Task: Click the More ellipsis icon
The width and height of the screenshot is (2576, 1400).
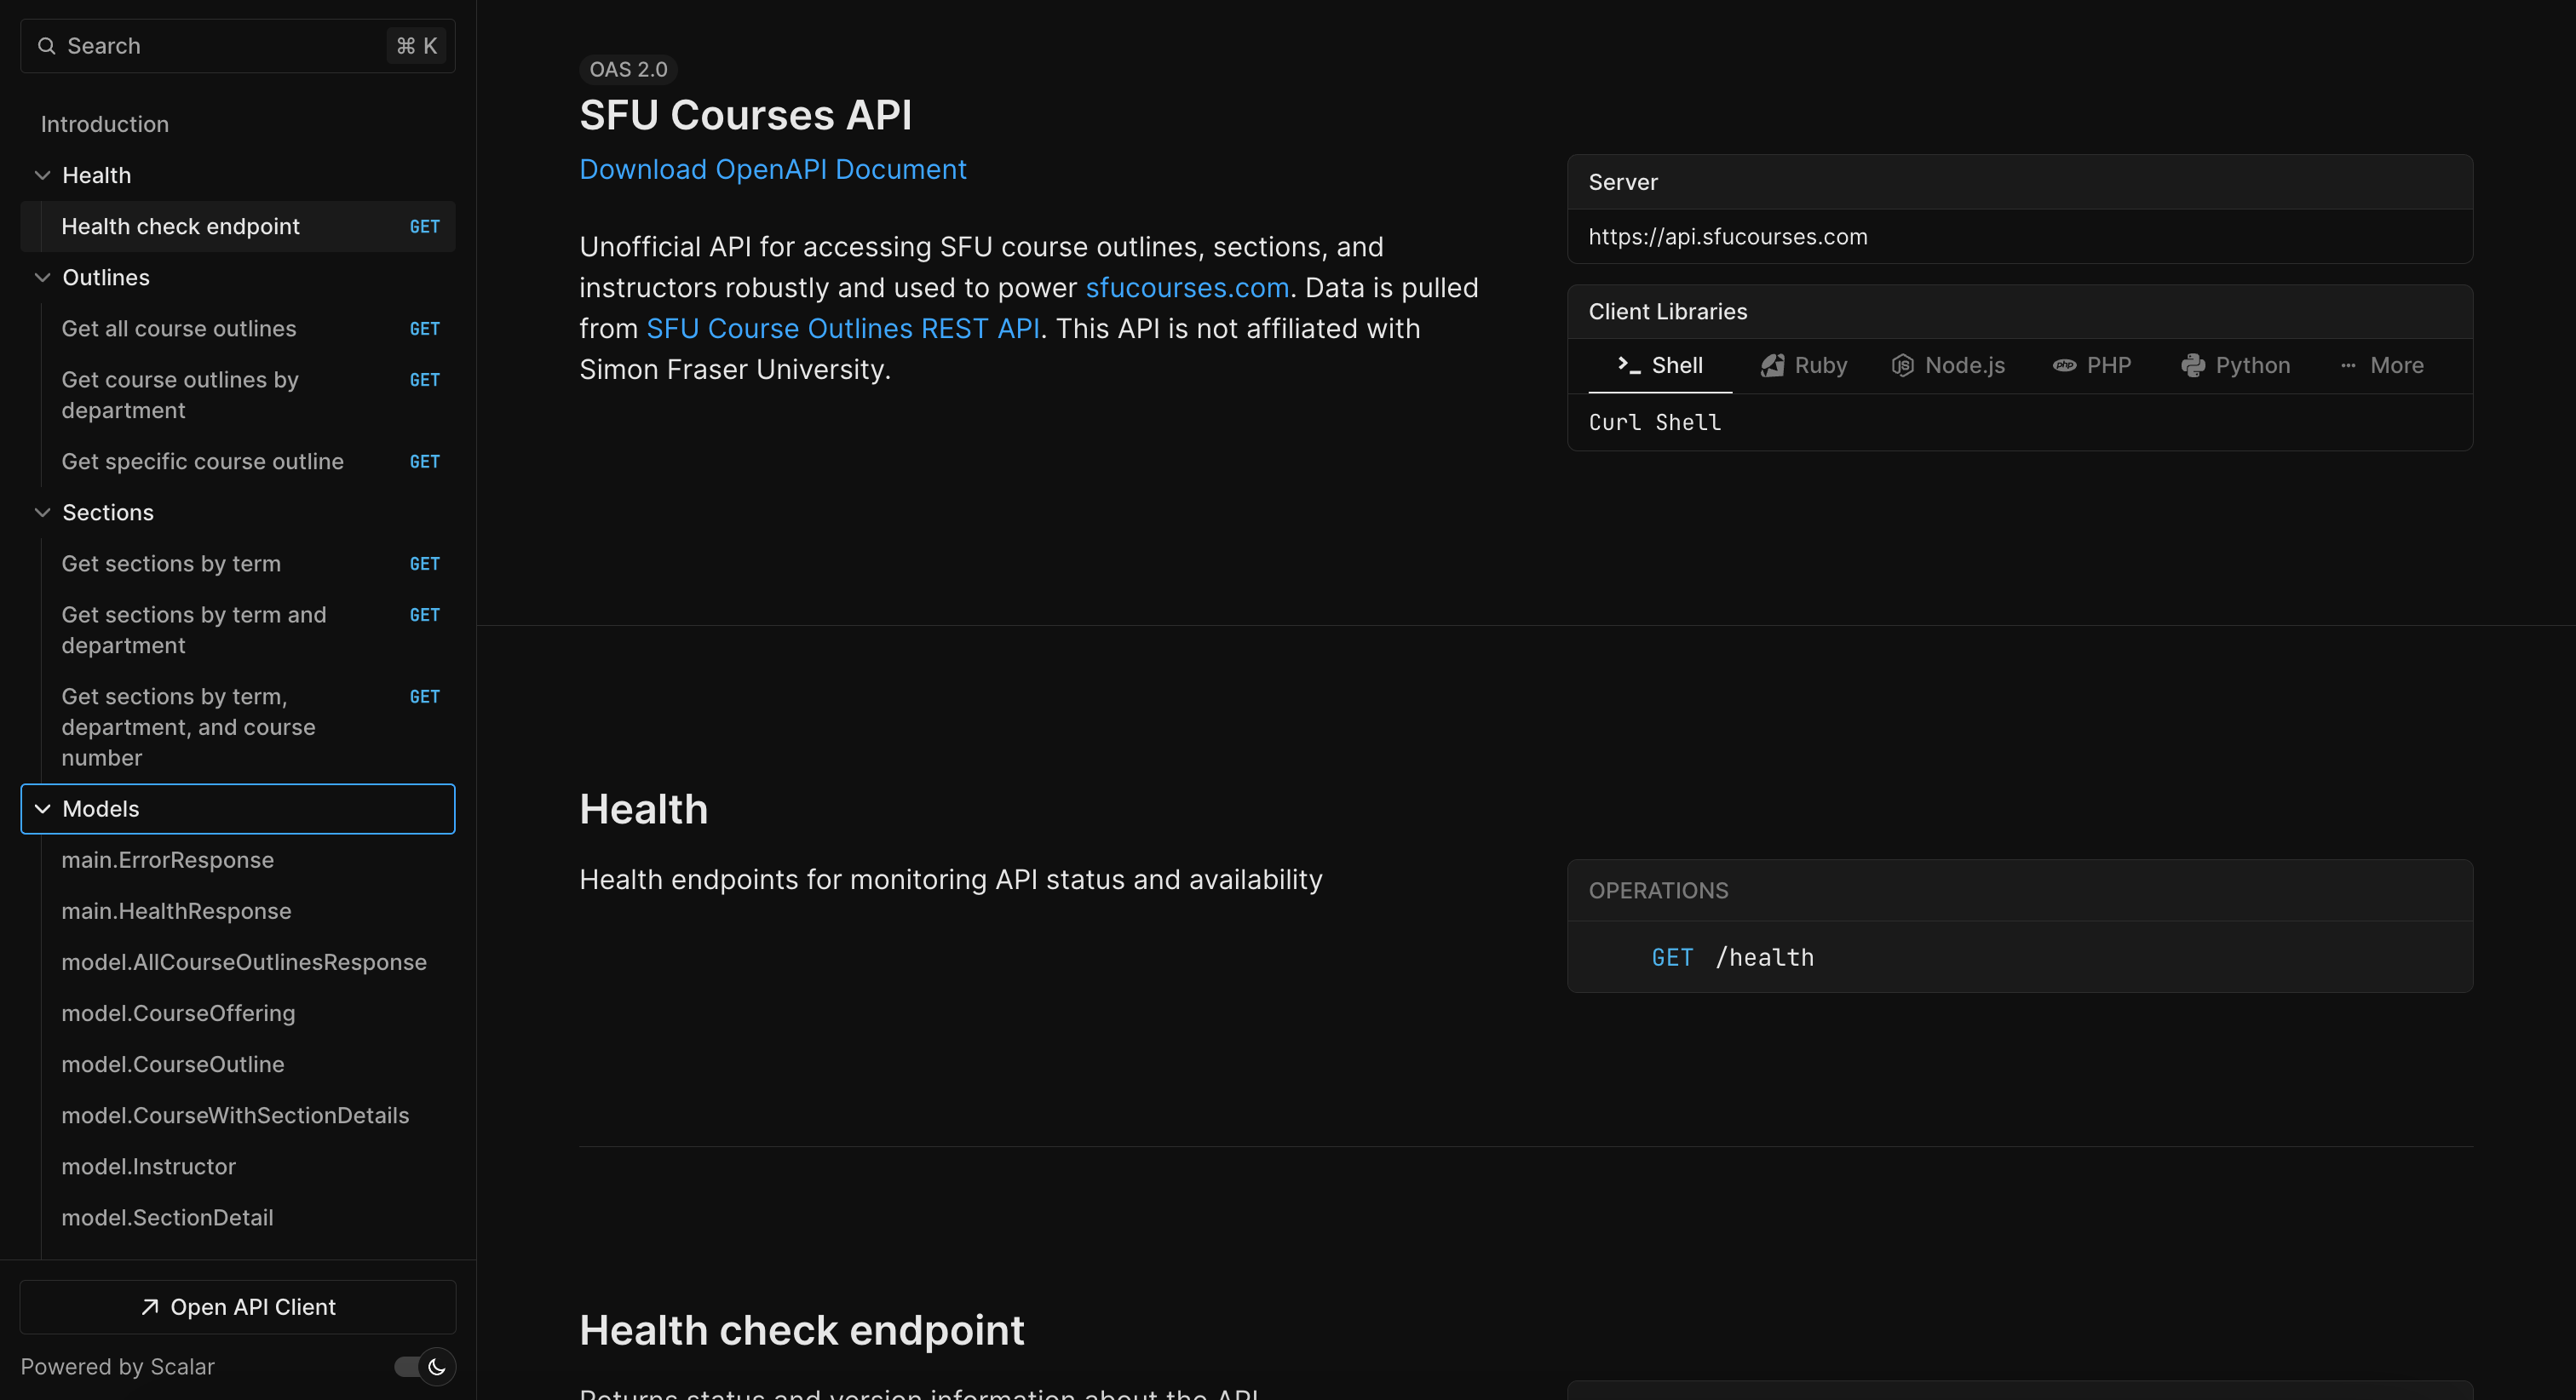Action: tap(2348, 365)
